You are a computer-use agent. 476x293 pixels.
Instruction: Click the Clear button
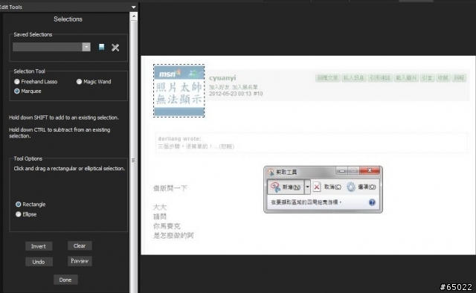click(80, 245)
